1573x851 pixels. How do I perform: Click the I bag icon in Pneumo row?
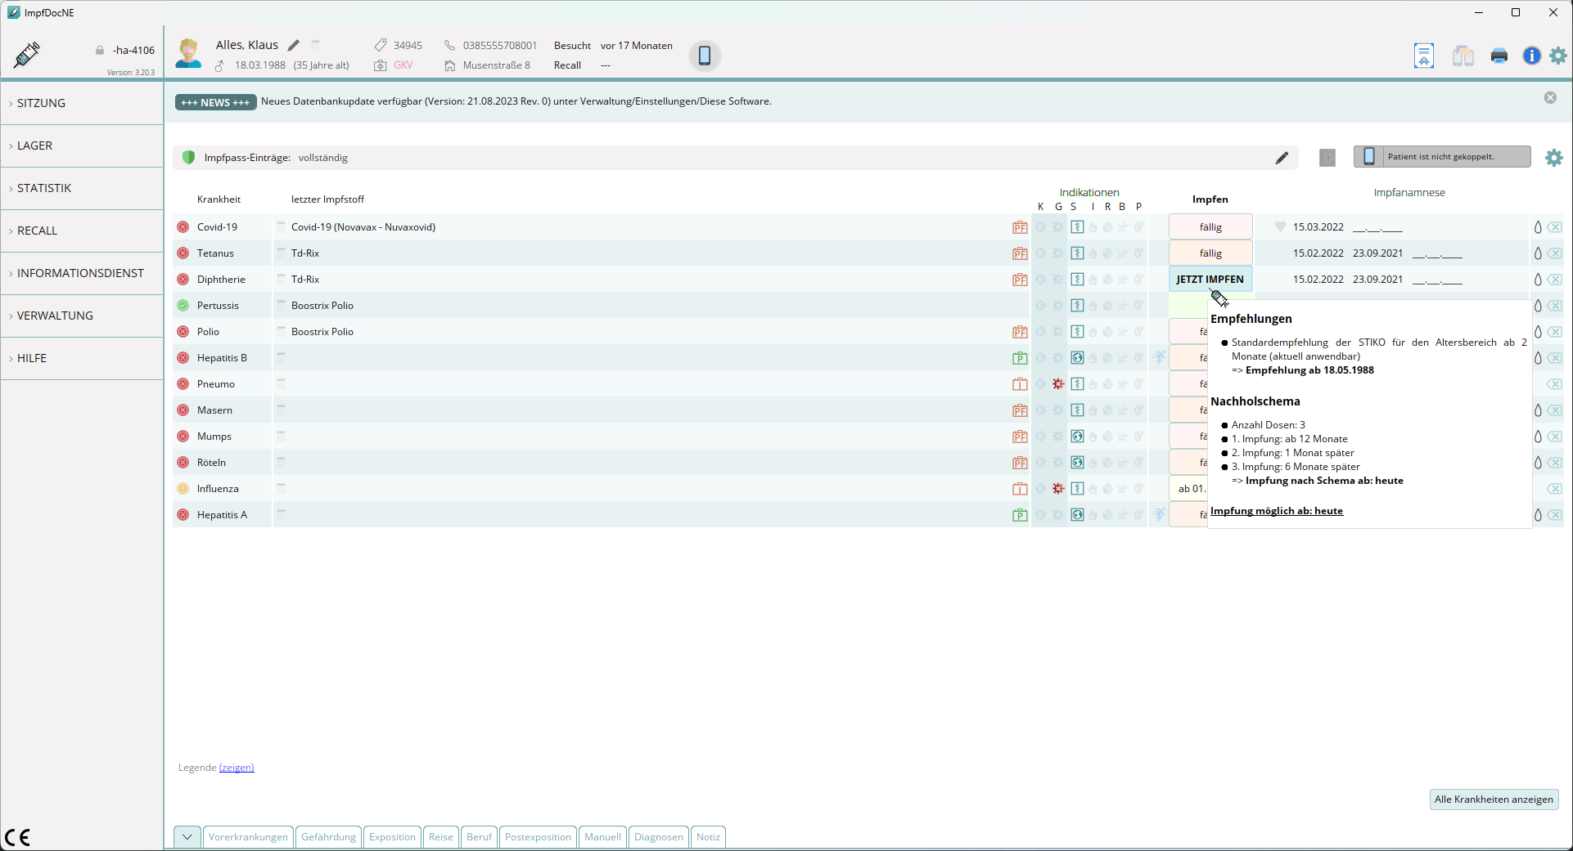[1020, 384]
